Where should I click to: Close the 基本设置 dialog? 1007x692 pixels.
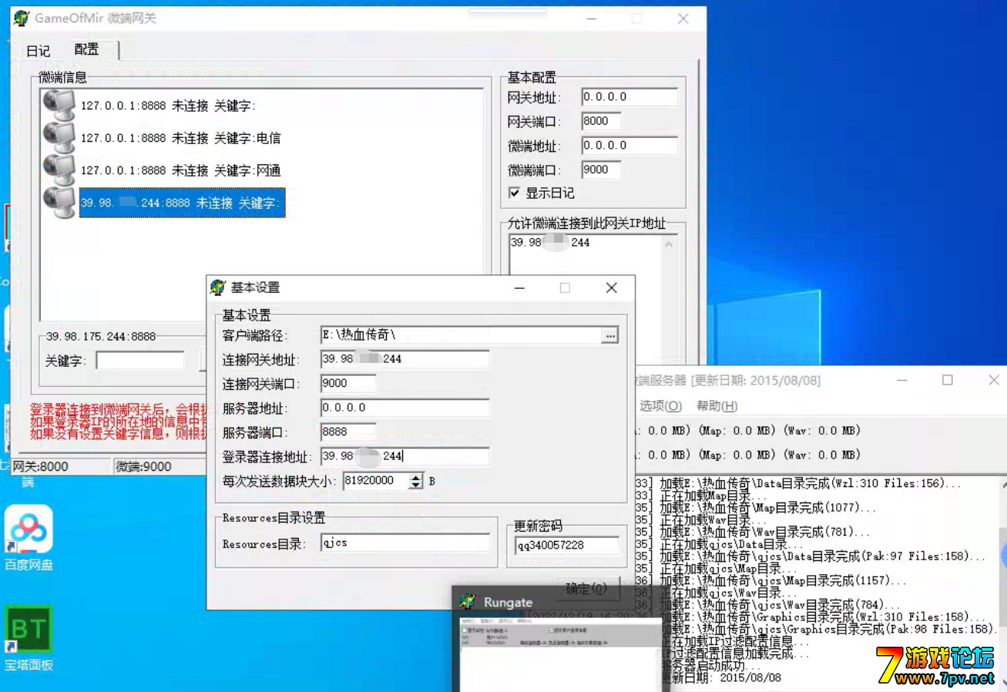(x=611, y=287)
